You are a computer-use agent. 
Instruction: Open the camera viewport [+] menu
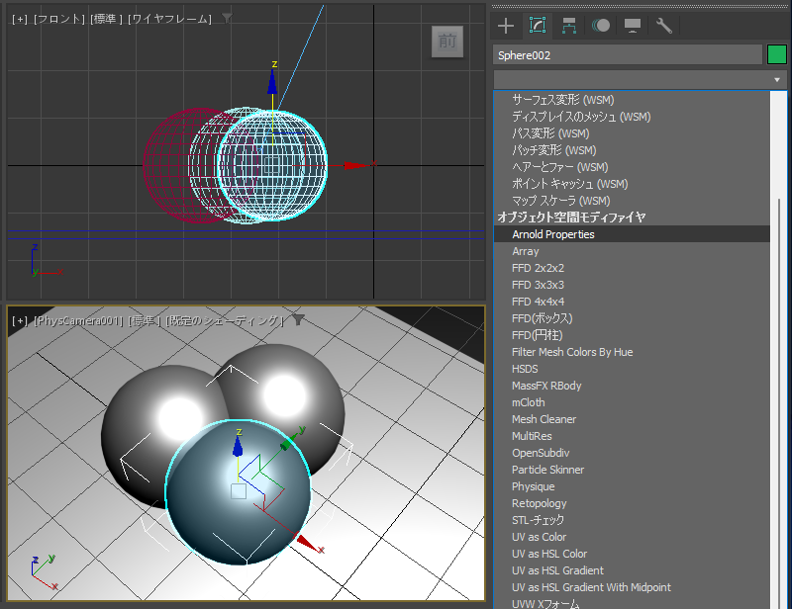pyautogui.click(x=20, y=321)
